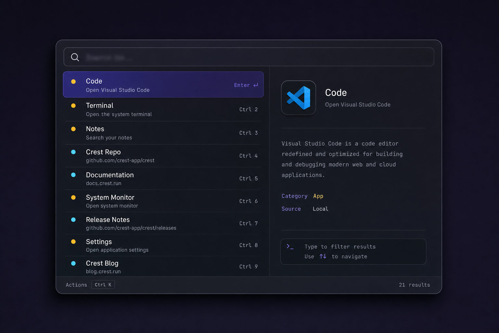The height and width of the screenshot is (333, 499).
Task: Click the blue dot beside Documentation
Action: [x=73, y=175]
